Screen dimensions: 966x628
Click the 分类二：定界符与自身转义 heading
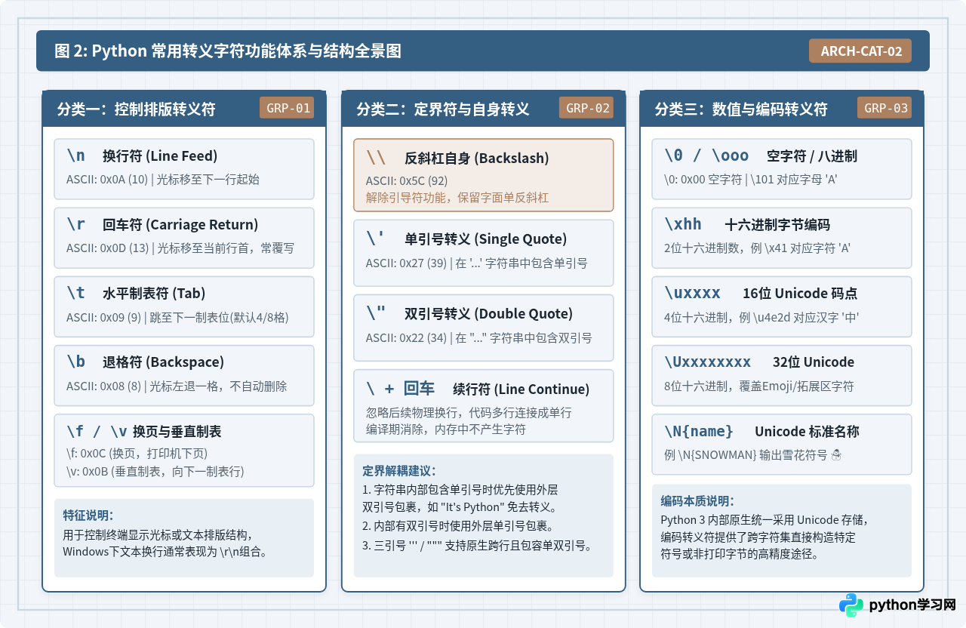point(443,109)
